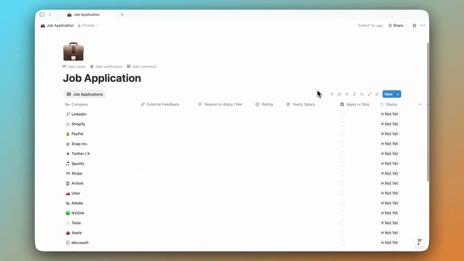Tick Apply or Skip for Adobe
This screenshot has width=464, height=261.
342,203
